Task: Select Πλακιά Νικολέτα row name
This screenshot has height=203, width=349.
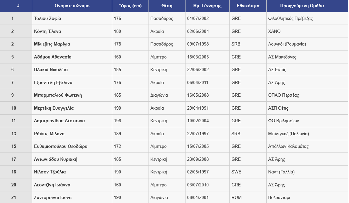Action: pyautogui.click(x=51, y=70)
